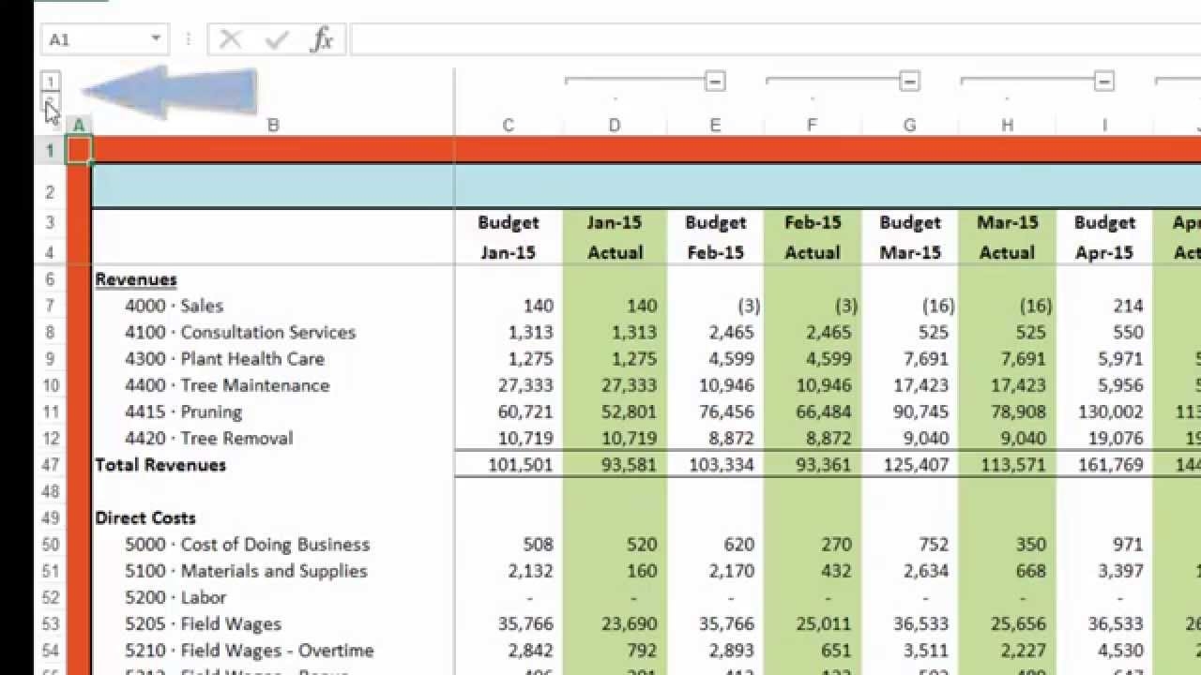The height and width of the screenshot is (675, 1201).
Task: Click the orange cell A1
Action: [x=79, y=150]
